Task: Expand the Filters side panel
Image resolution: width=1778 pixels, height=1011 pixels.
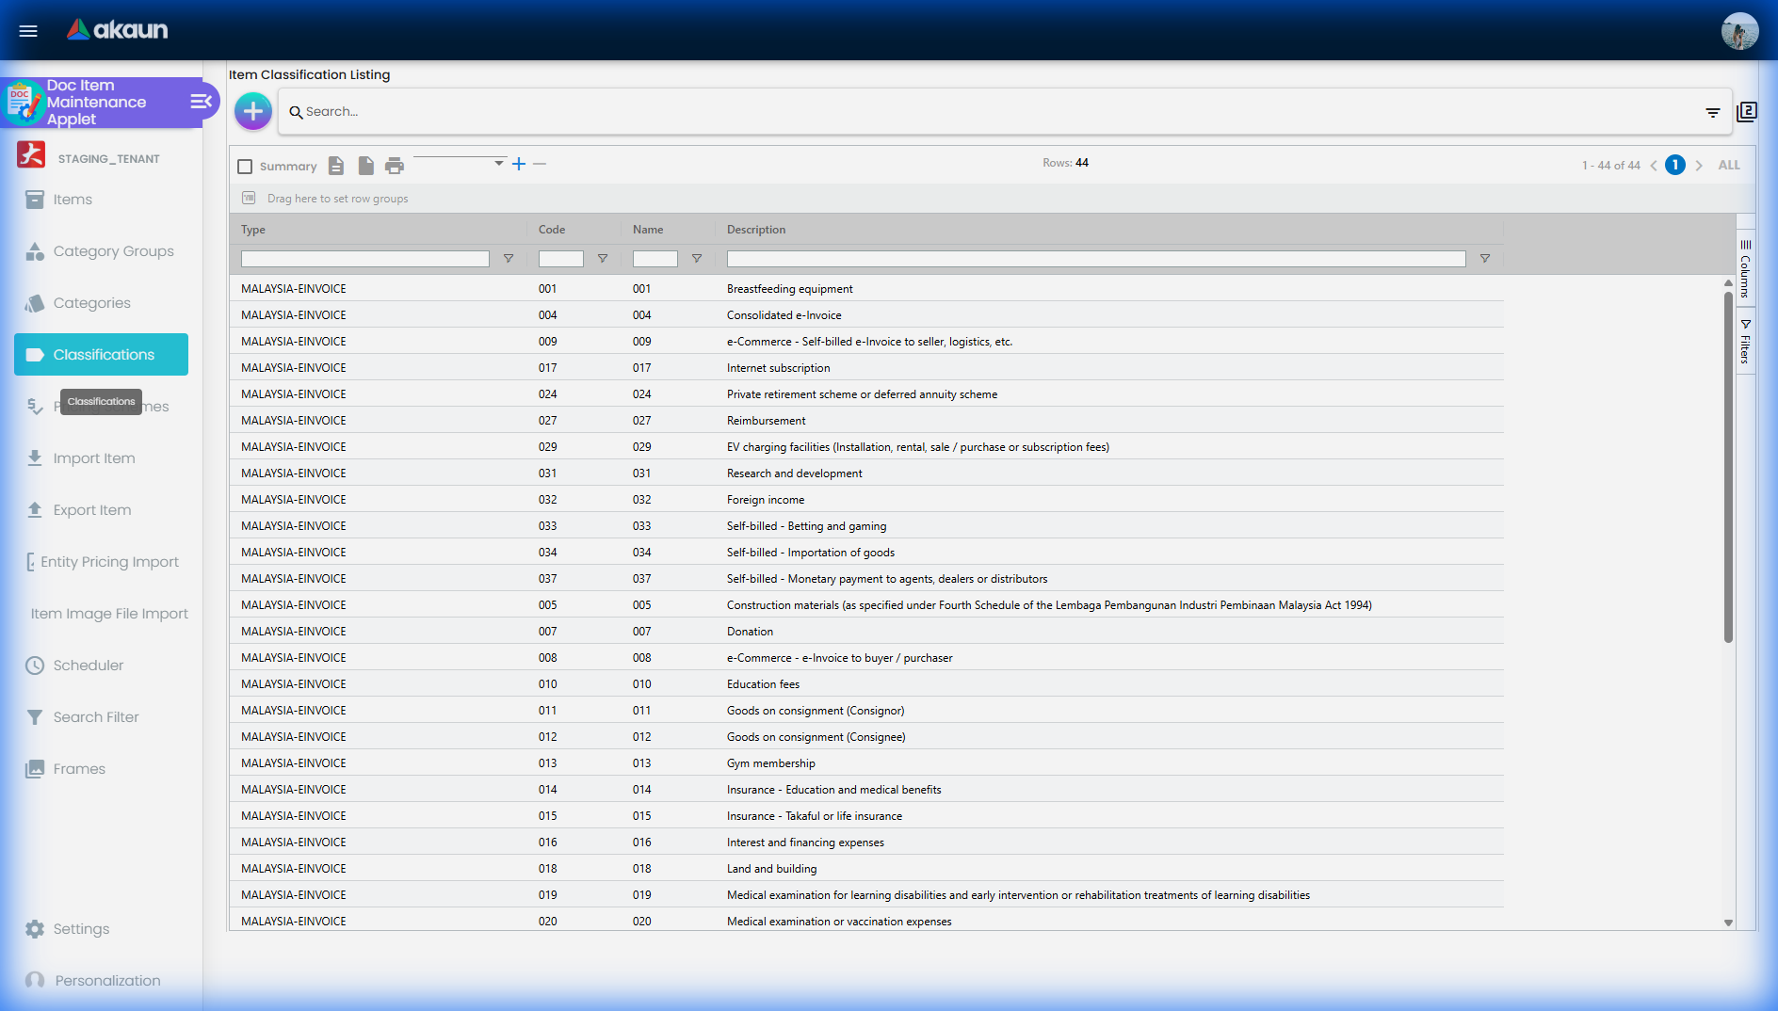Action: click(1745, 341)
